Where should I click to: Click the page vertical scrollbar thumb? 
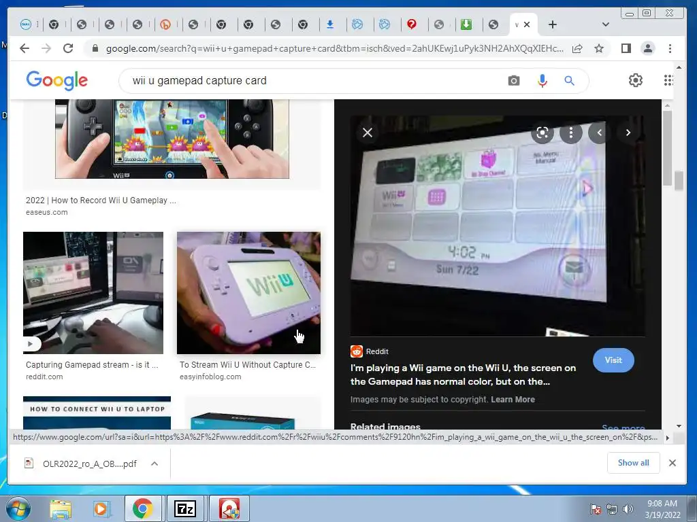(x=679, y=181)
